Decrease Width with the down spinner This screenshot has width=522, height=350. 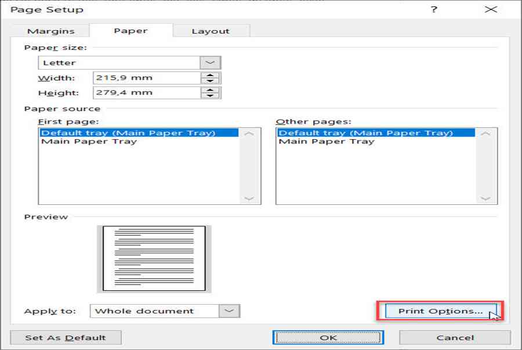tap(210, 81)
